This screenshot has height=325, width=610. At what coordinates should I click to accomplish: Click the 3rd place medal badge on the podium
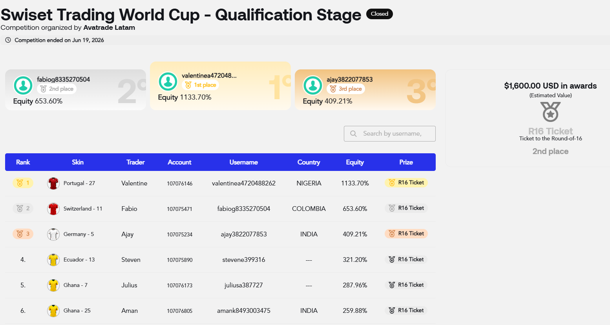[x=345, y=89]
